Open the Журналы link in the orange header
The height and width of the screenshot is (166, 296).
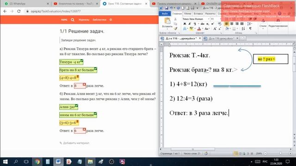(x=84, y=20)
